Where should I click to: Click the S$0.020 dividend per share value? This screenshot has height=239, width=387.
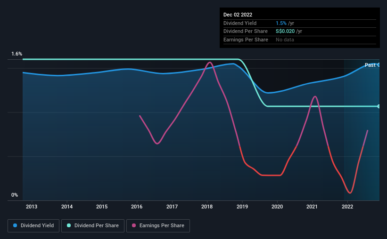pos(285,32)
